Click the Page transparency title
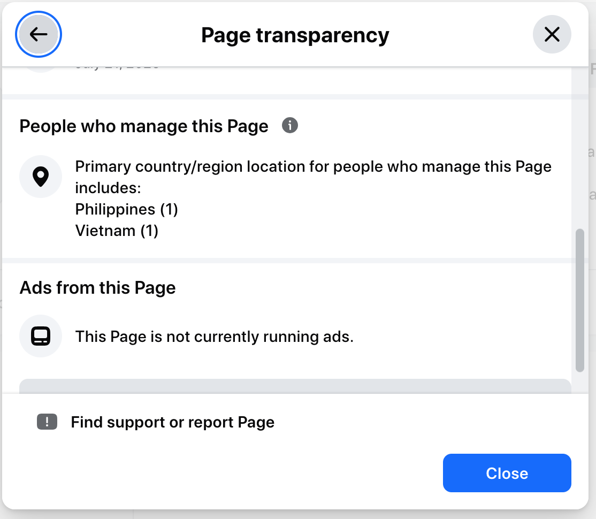The height and width of the screenshot is (519, 596). point(295,35)
